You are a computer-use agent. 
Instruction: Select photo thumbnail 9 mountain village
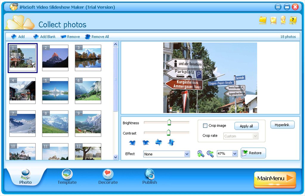click(88, 124)
